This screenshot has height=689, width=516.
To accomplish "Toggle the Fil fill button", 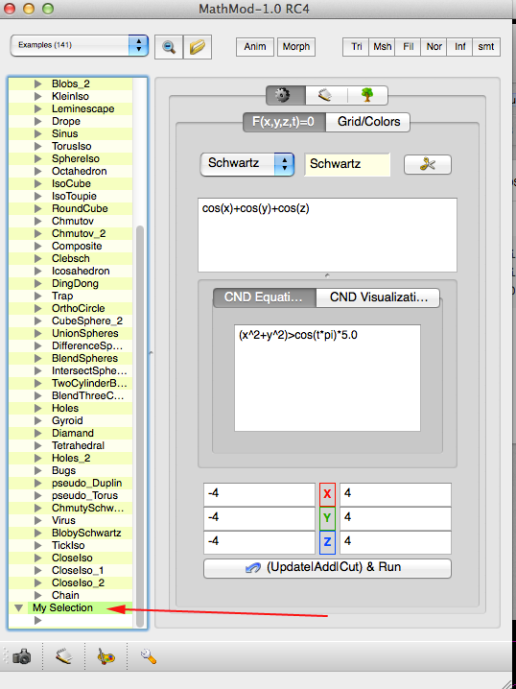I will pyautogui.click(x=408, y=47).
